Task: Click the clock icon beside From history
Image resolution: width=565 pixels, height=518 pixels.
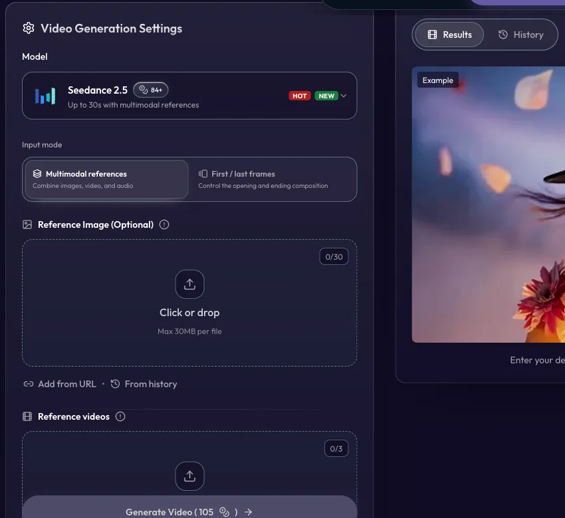Action: (115, 384)
